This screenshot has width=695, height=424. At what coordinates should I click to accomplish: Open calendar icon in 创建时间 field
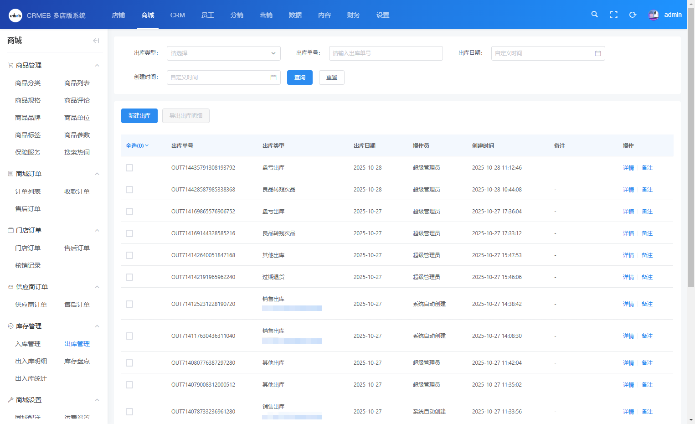point(273,78)
